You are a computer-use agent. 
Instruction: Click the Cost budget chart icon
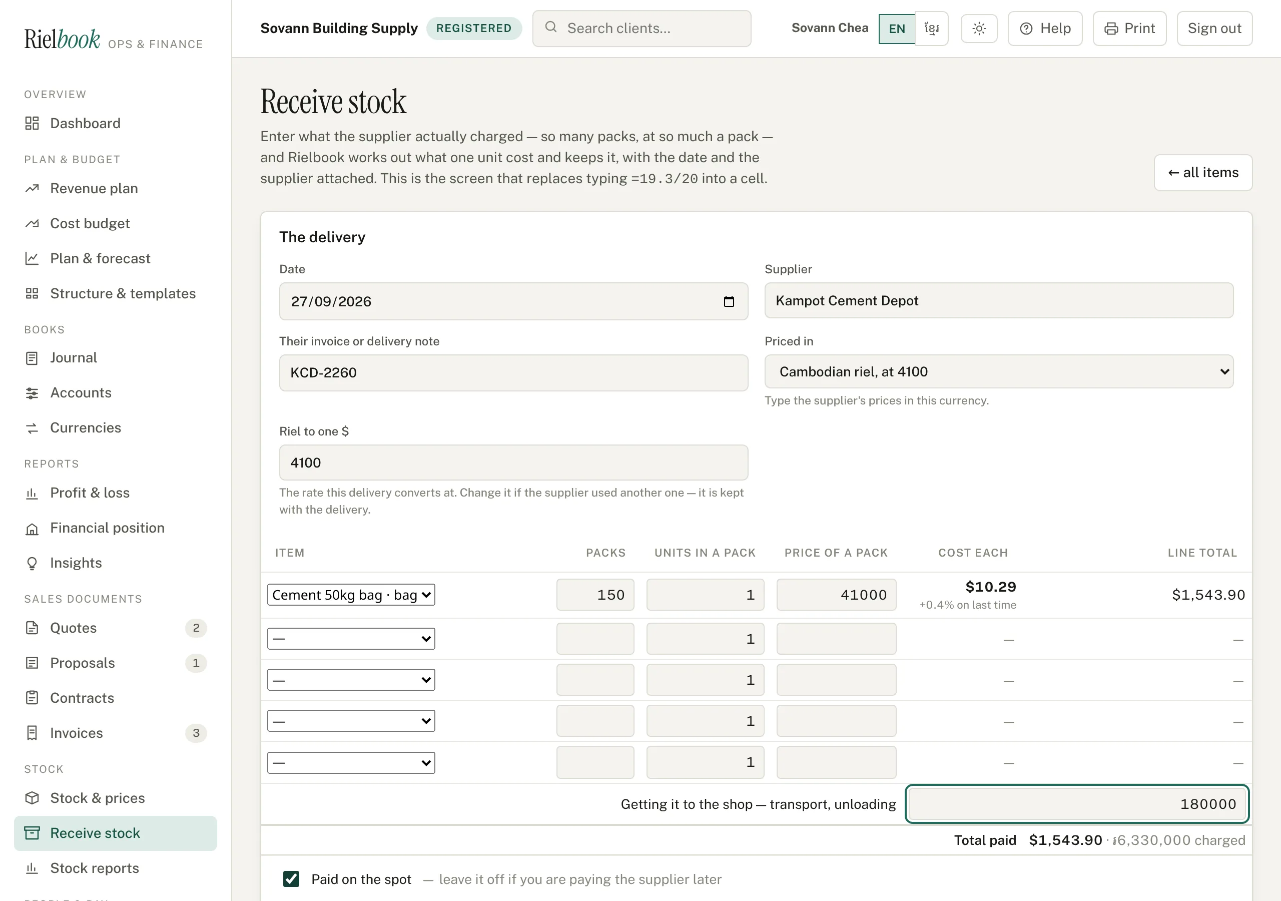(32, 224)
